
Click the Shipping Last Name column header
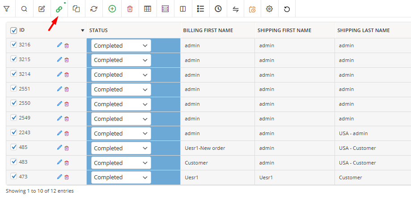coord(364,30)
